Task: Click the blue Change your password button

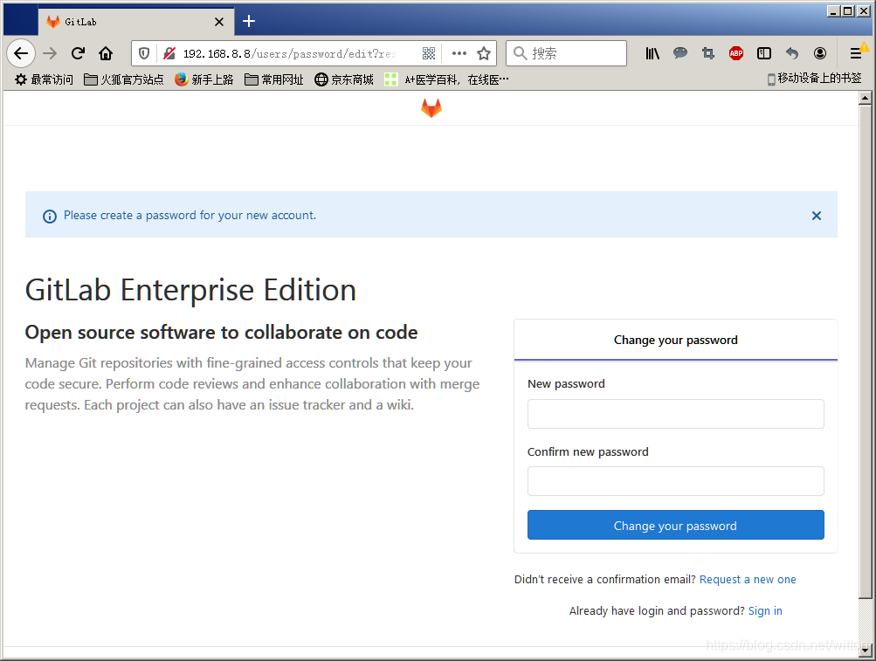Action: point(675,525)
